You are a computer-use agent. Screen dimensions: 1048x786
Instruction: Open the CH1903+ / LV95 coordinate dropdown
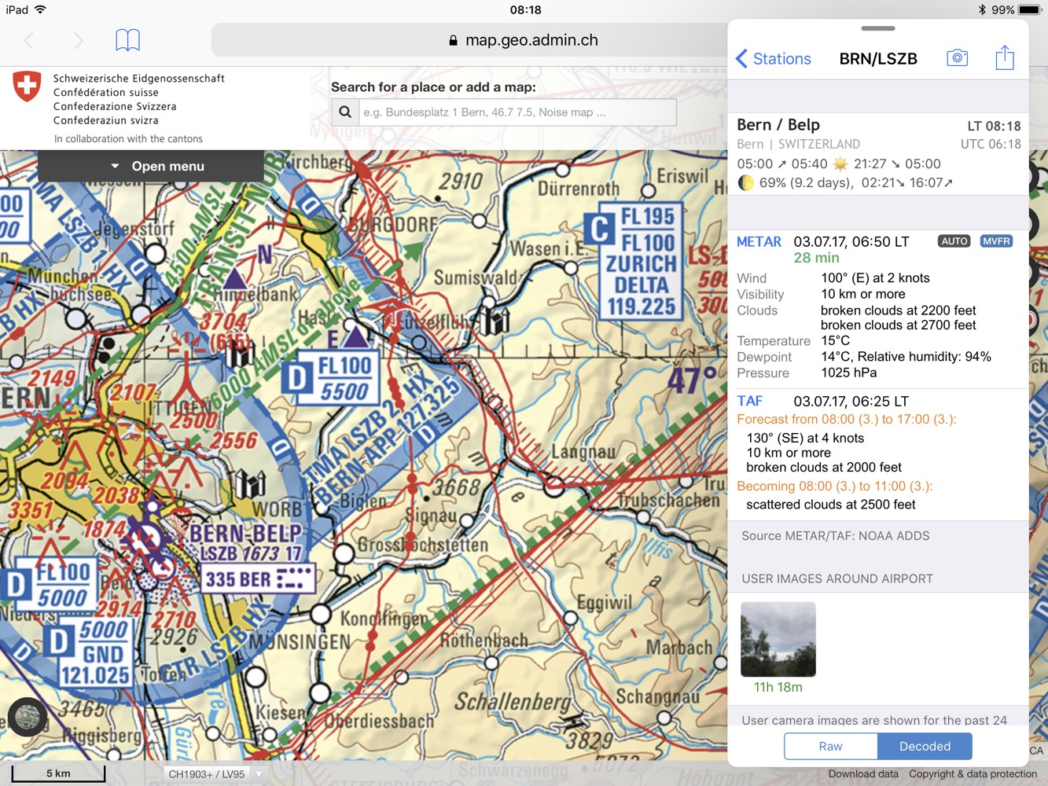[x=214, y=774]
